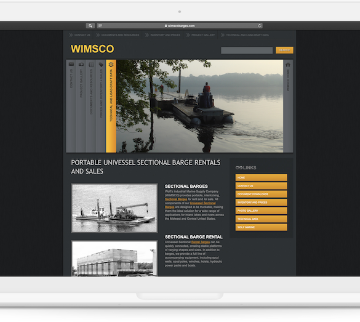The image size is (360, 322).
Task: Click the Portable Univessel Sectional Barge heading
Action: pyautogui.click(x=146, y=167)
